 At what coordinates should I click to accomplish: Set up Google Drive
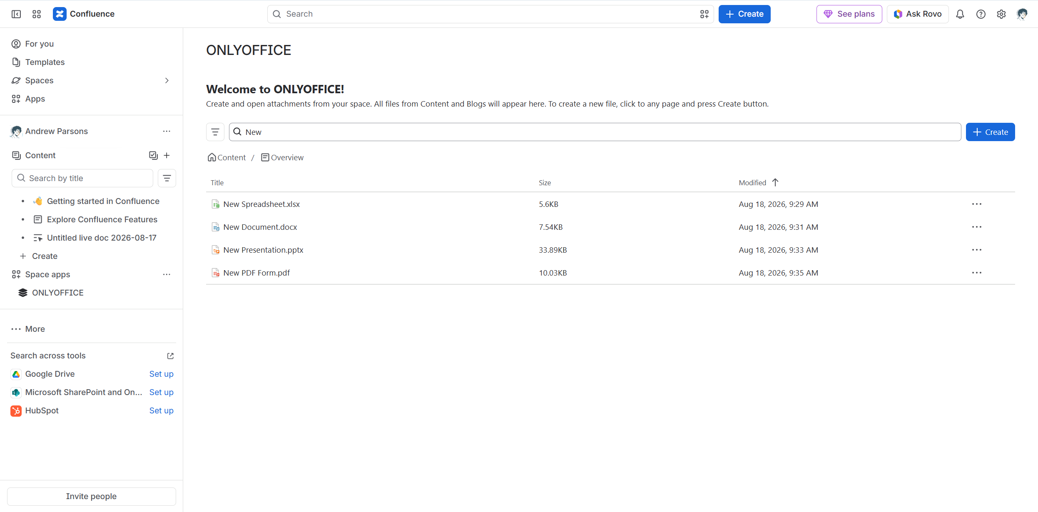click(x=162, y=374)
